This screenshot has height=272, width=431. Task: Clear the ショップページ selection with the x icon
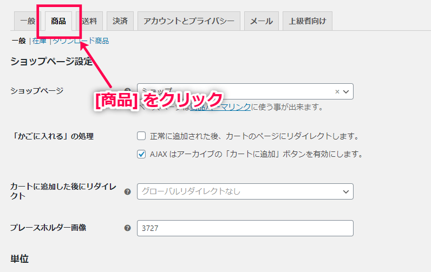[x=337, y=92]
